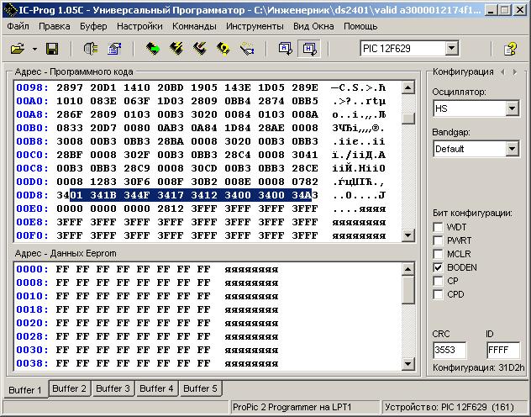Viewport: 531px width, 417px height.
Task: Select highlighted word 341B in row 00D8
Action: click(x=103, y=195)
